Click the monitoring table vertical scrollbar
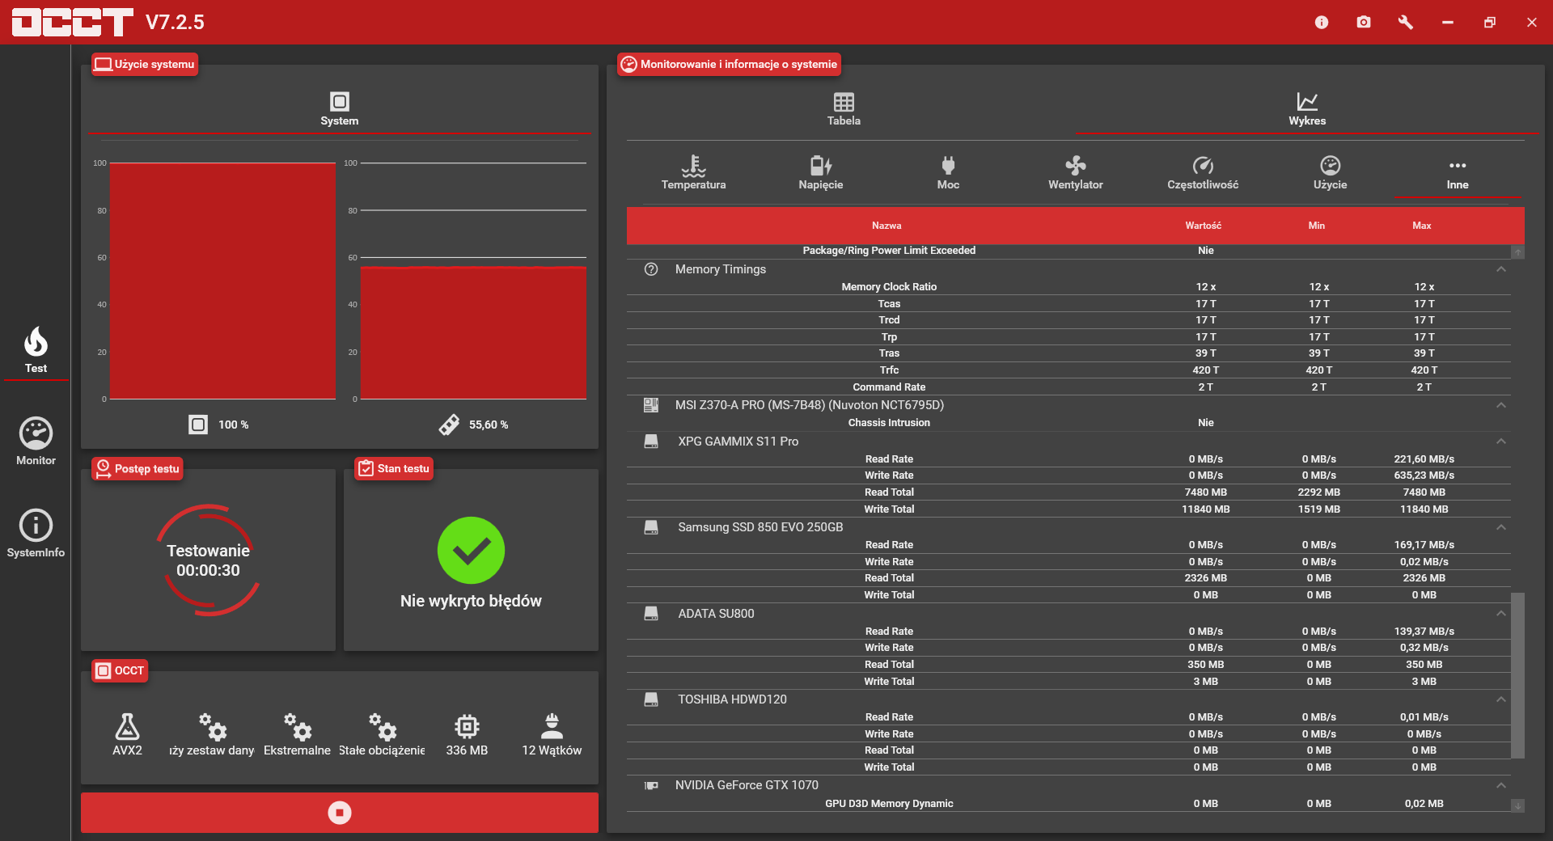Viewport: 1553px width, 841px height. coord(1518,675)
